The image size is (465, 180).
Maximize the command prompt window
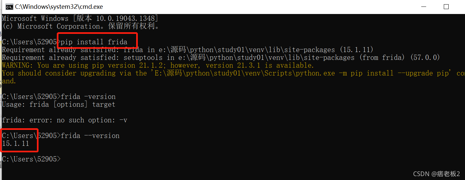click(x=446, y=7)
